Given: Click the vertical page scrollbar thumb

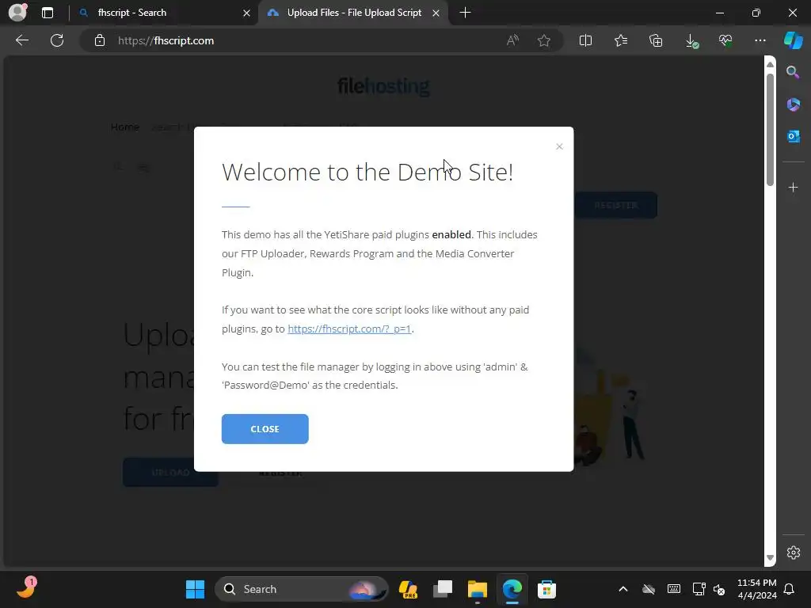Looking at the screenshot, I should [x=770, y=129].
